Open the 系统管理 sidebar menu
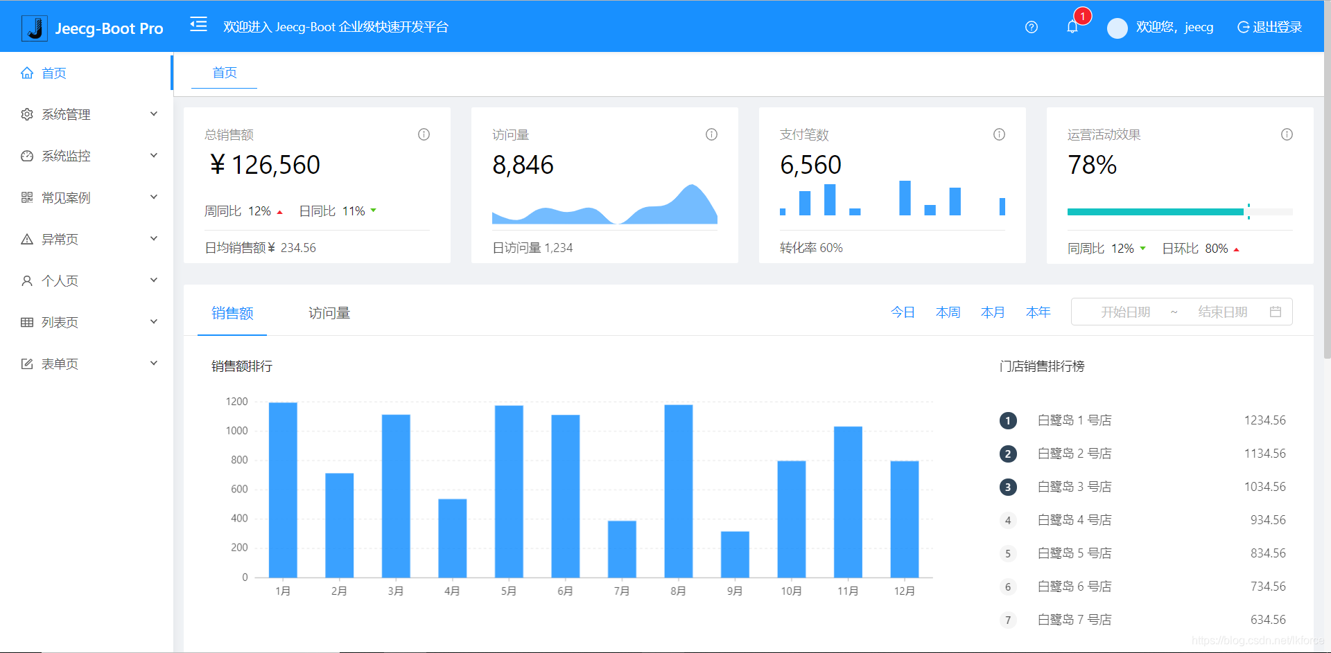 (x=86, y=114)
